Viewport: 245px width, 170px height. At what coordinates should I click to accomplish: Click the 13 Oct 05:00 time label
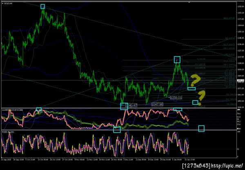pos(43,160)
